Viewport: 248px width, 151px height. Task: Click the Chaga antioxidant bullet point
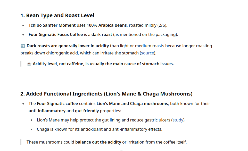coord(100,129)
